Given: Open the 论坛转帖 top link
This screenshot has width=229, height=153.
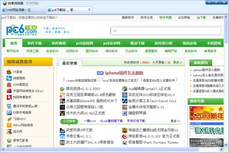Looking at the screenshot, I should (184, 18).
